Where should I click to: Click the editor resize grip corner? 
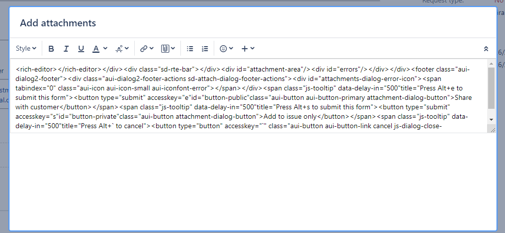tap(493, 130)
